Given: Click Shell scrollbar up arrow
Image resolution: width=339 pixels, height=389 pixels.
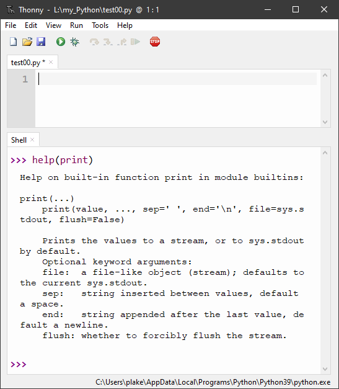Looking at the screenshot, I should click(325, 153).
